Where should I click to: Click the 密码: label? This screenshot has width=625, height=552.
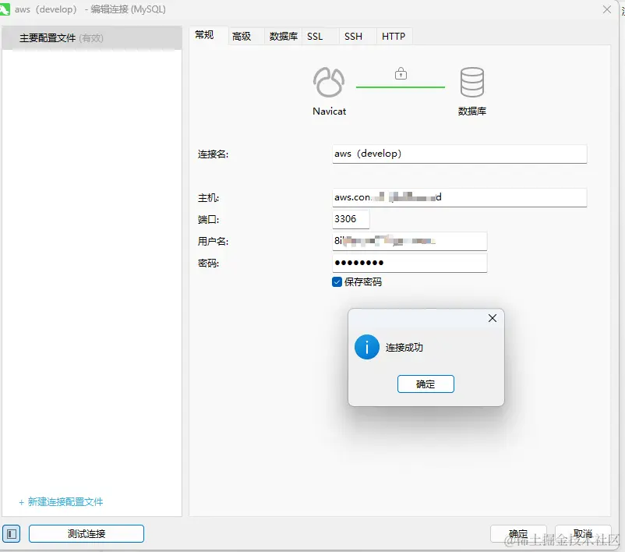[209, 264]
